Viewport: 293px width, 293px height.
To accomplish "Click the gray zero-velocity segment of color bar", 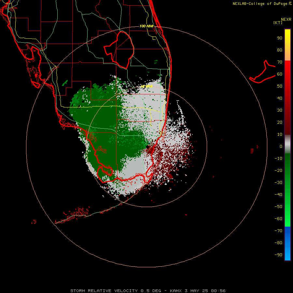I will pos(287,144).
